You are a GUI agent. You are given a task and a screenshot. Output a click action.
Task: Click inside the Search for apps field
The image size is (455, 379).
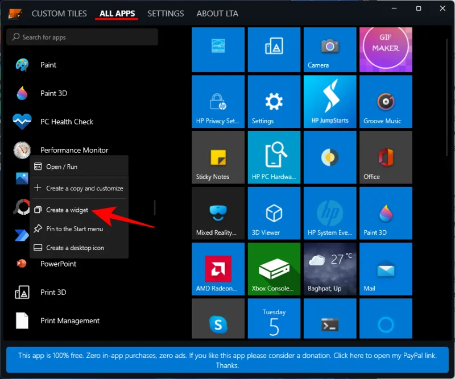(82, 37)
